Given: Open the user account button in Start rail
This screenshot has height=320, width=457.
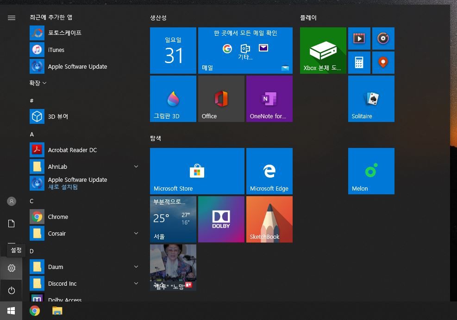Looking at the screenshot, I should (x=12, y=201).
